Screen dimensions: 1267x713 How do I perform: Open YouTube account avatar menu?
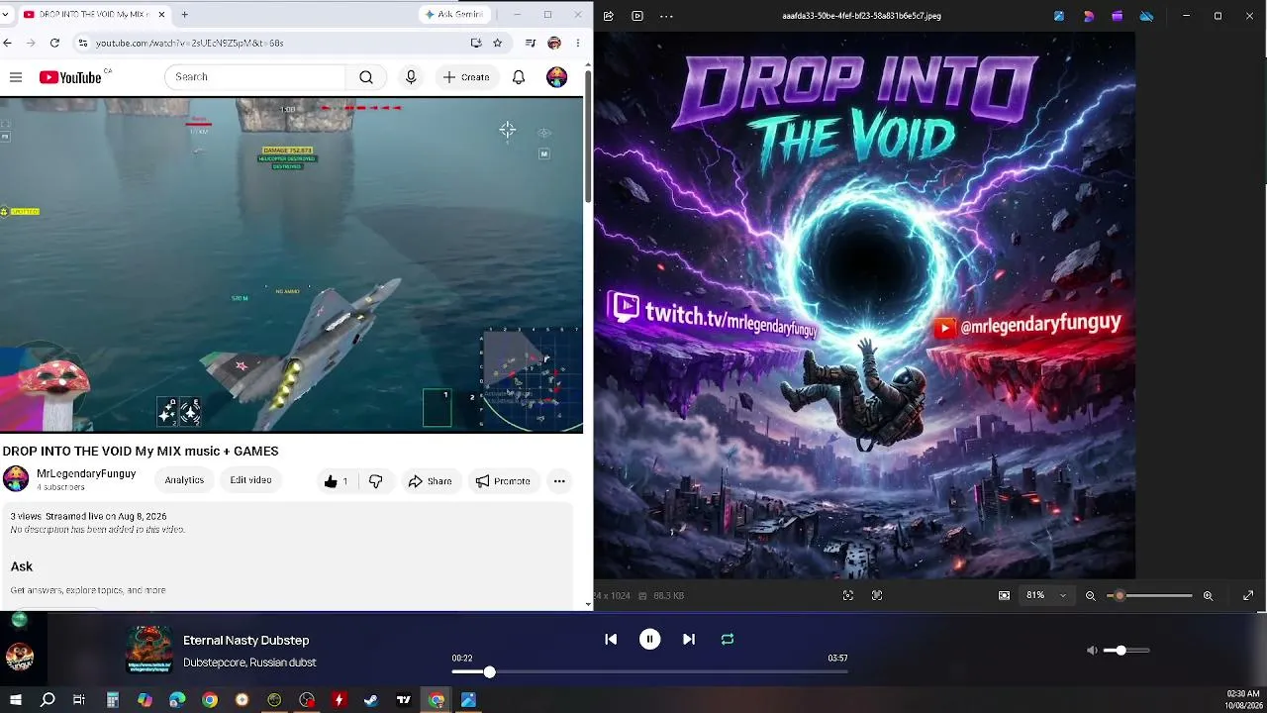[557, 77]
